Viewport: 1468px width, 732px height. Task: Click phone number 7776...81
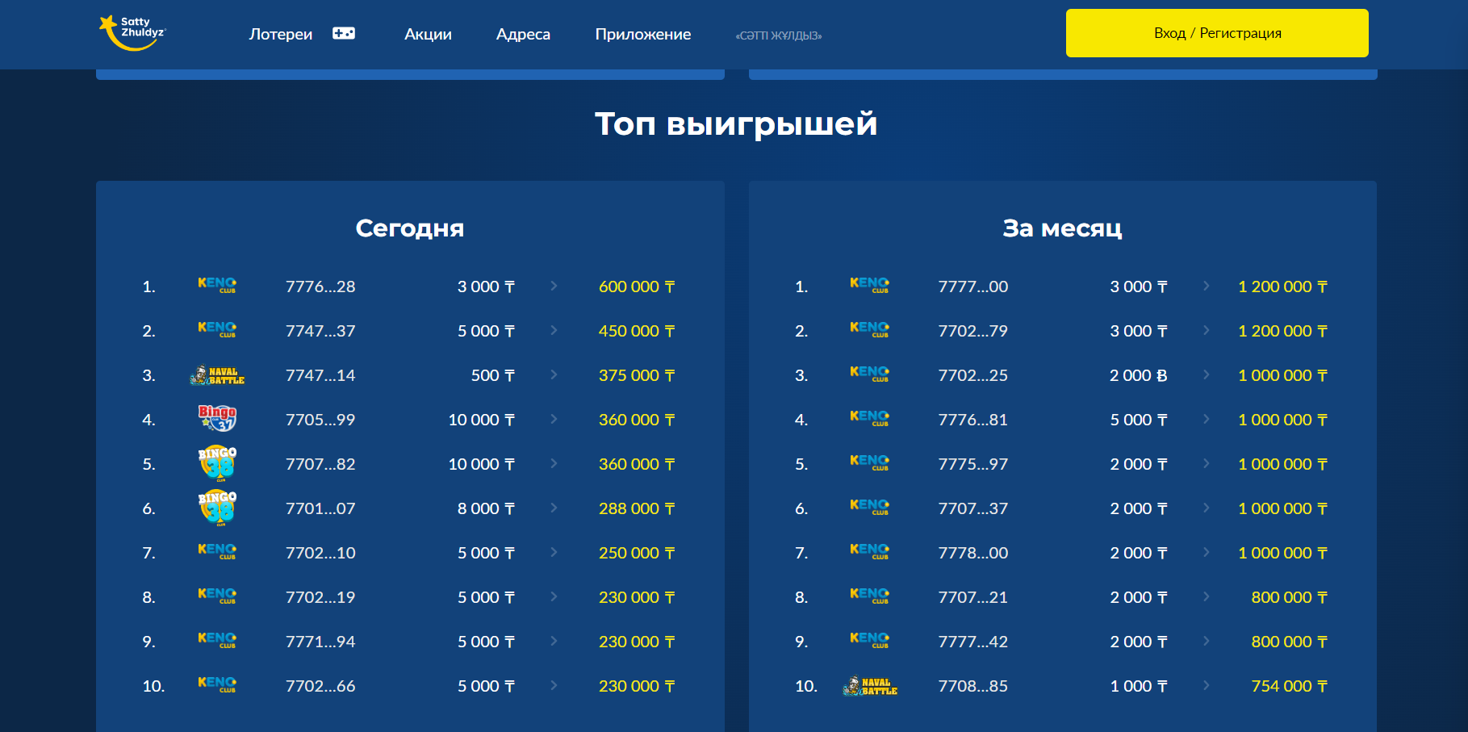972,420
